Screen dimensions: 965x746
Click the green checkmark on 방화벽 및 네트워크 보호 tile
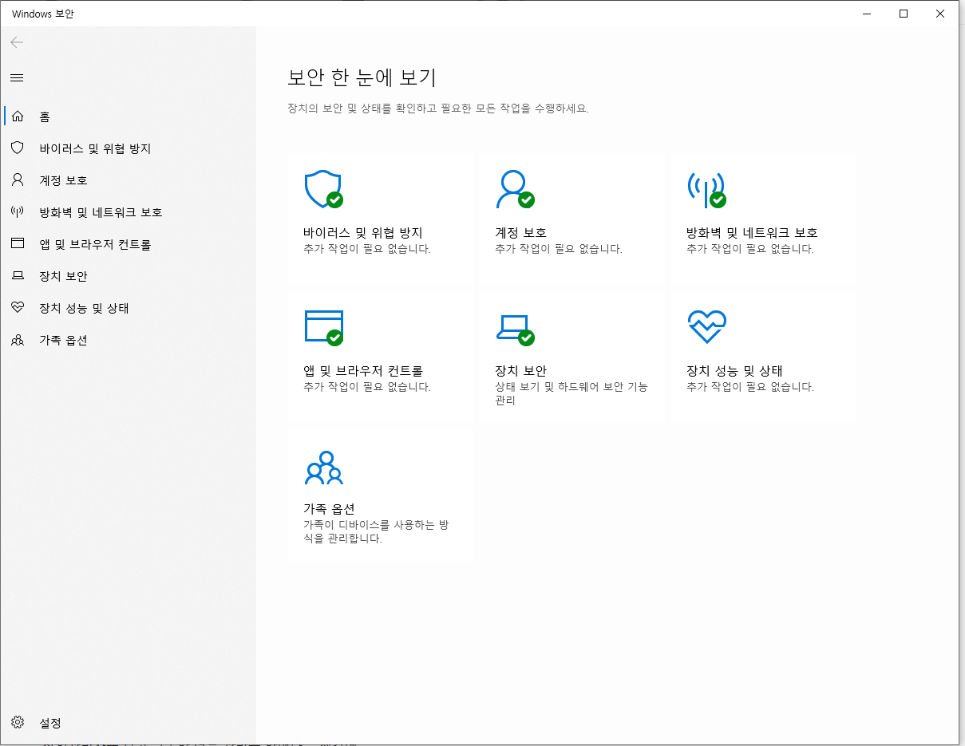click(718, 199)
